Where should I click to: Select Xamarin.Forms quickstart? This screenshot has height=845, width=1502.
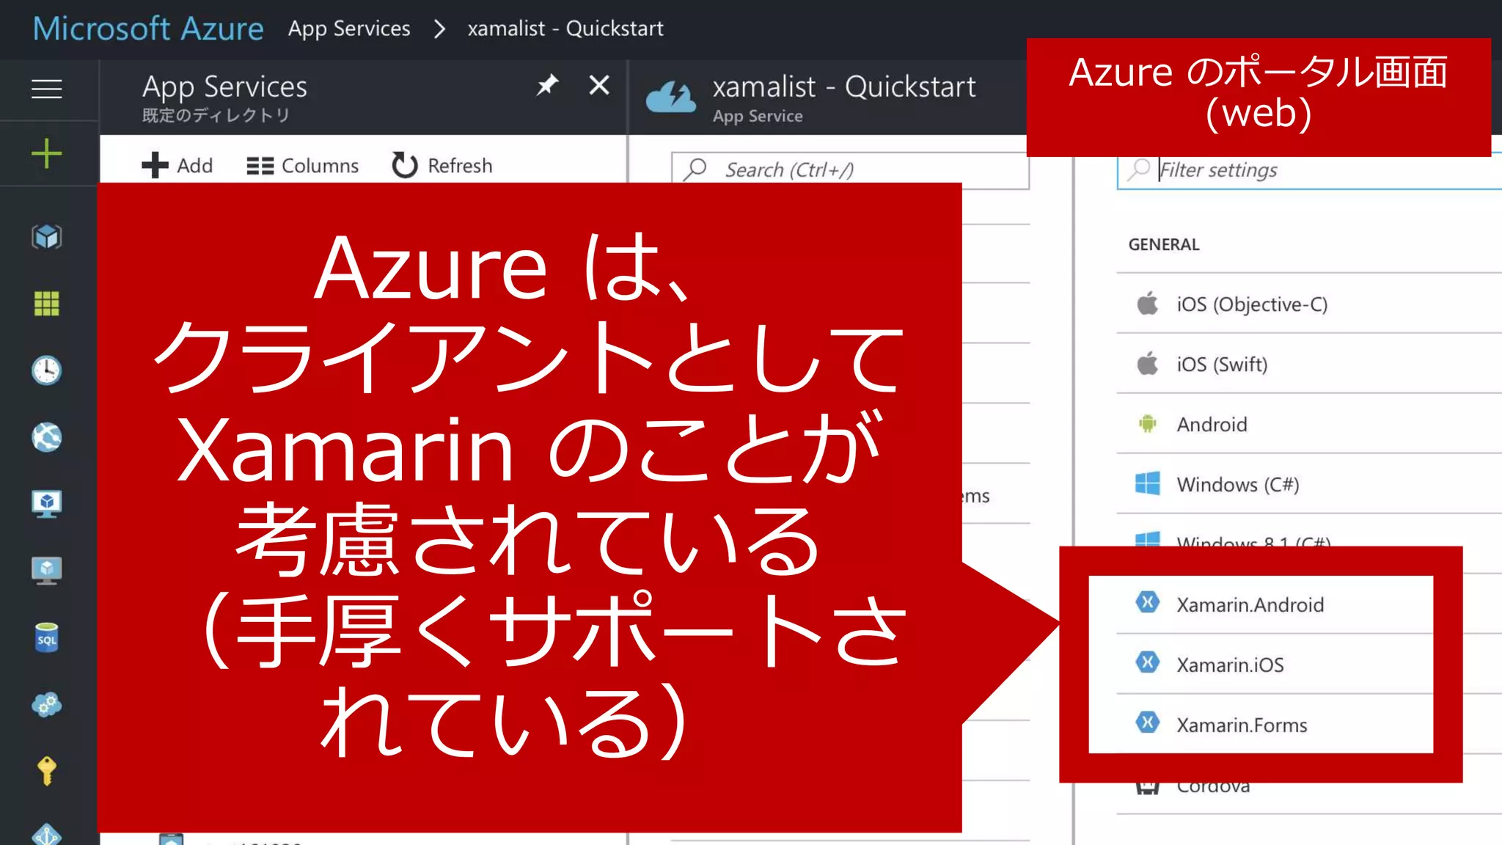1242,725
